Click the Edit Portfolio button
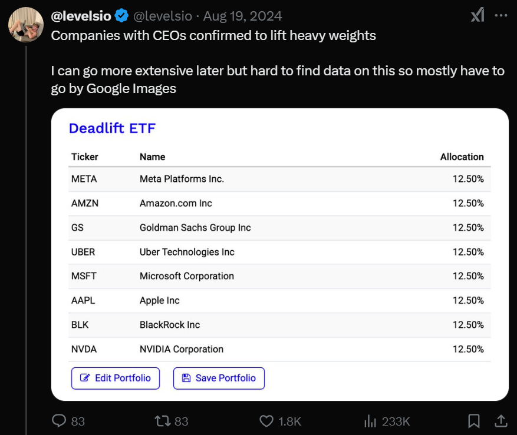This screenshot has width=517, height=435. click(x=116, y=378)
